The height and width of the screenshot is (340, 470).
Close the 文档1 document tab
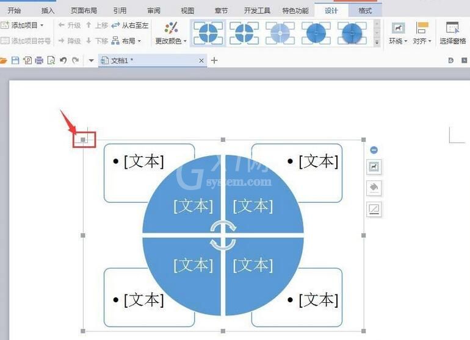click(201, 61)
